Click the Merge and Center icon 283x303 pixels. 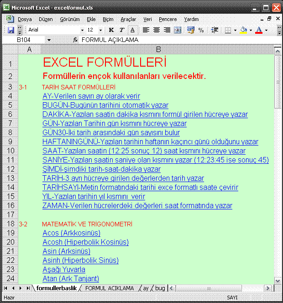click(178, 30)
